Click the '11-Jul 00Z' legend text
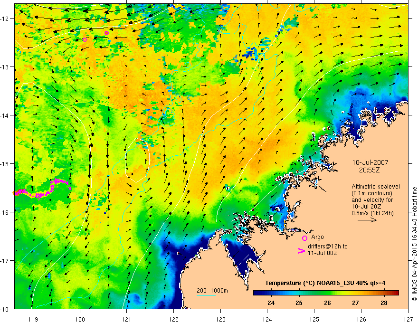418x323 pixels. click(323, 253)
